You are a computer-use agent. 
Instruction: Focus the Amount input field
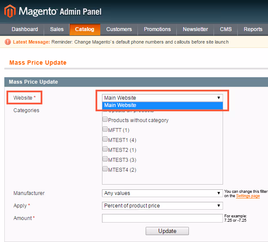point(163,218)
